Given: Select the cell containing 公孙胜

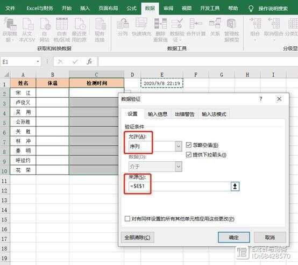Looking at the screenshot, I should point(23,122).
